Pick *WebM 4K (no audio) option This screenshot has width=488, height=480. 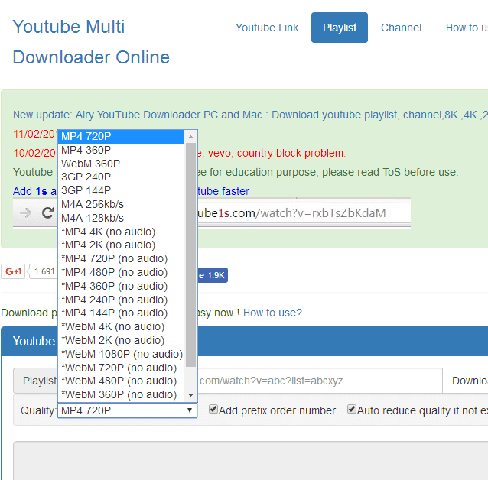pos(121,326)
